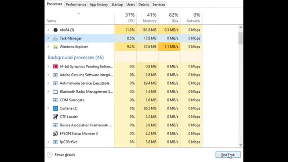Click the 181.8 MB memory value

click(149, 30)
